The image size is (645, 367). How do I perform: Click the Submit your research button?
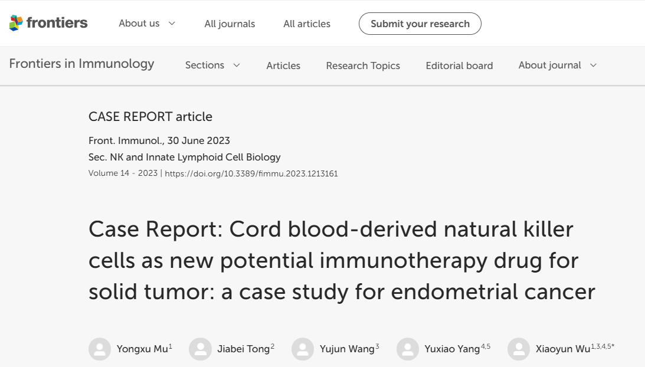coord(420,24)
